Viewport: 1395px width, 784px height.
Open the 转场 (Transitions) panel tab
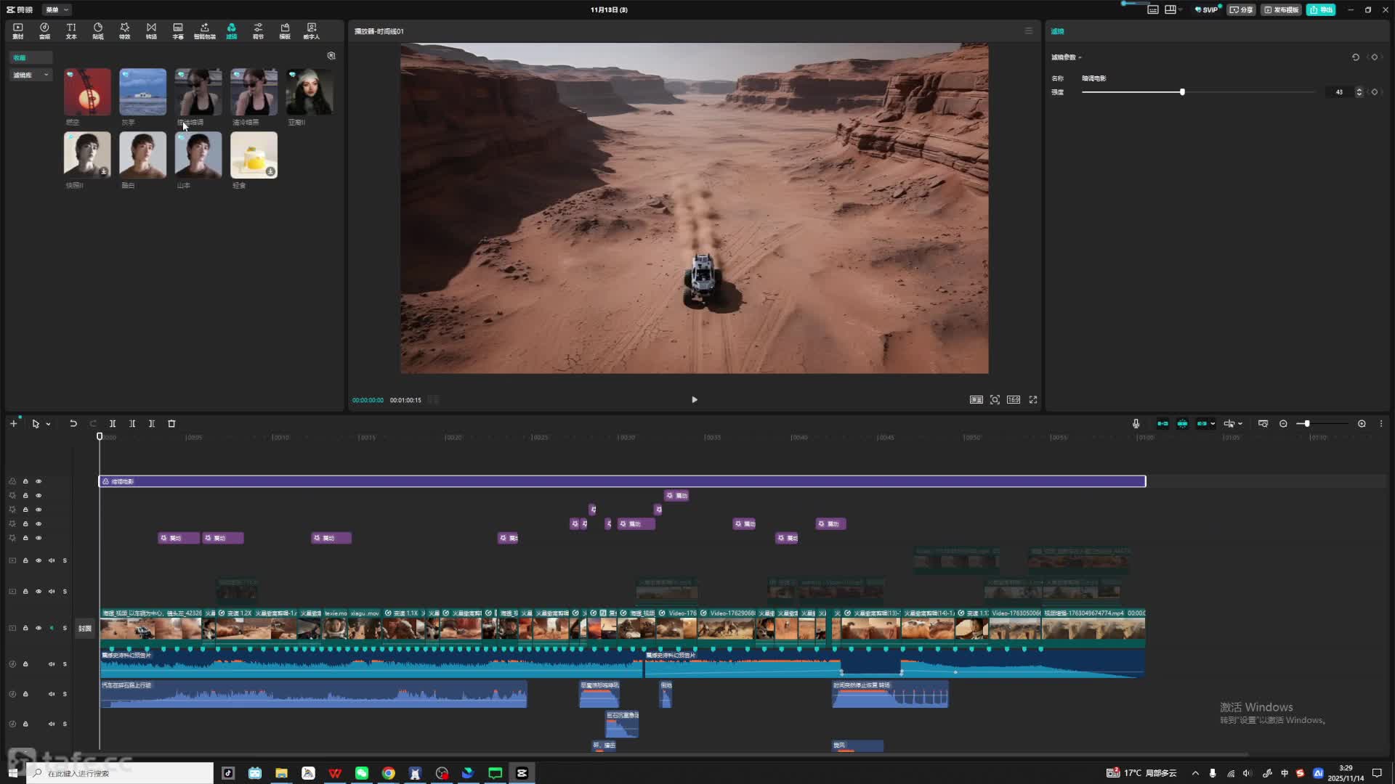151,30
